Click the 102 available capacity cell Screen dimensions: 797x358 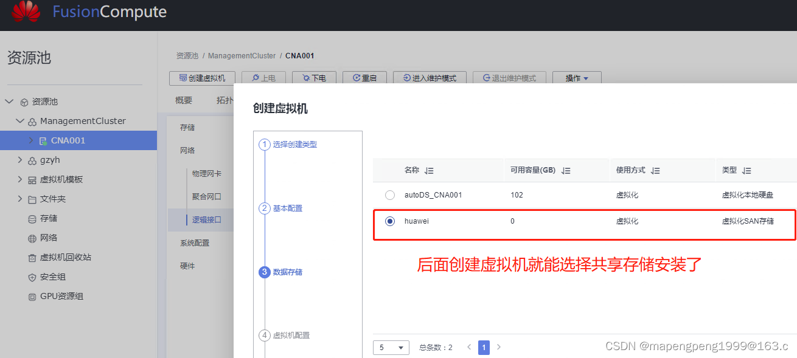coord(517,195)
